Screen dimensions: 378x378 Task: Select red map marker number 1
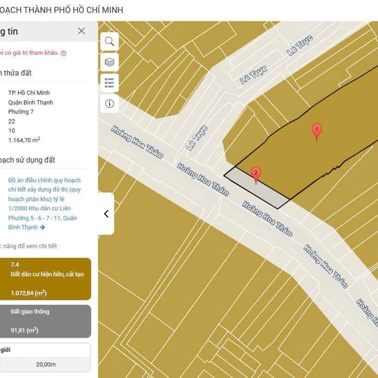(x=317, y=131)
